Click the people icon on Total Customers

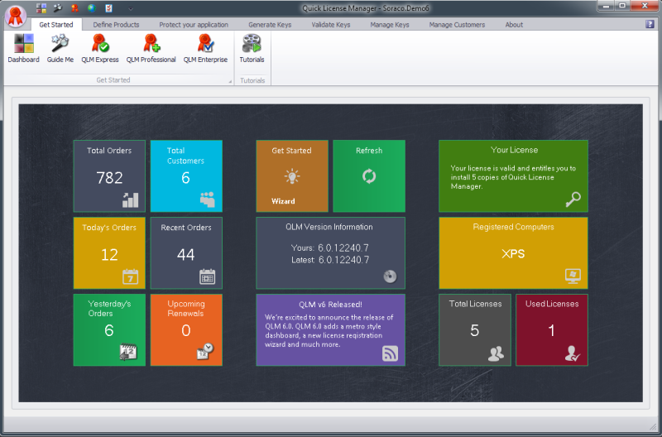tap(208, 199)
